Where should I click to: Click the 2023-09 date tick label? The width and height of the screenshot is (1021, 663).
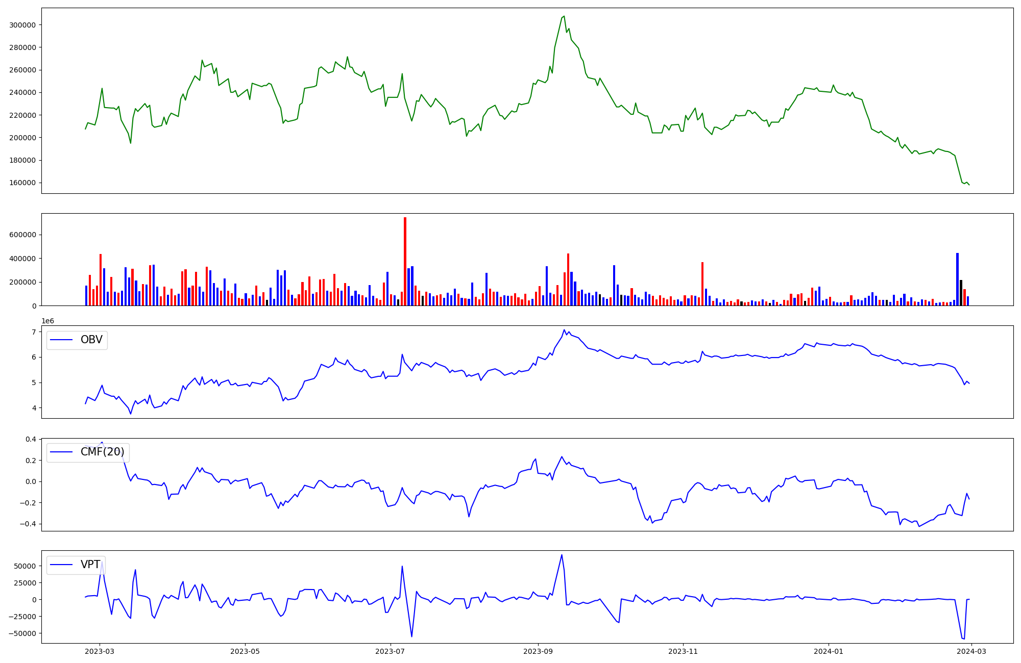538,651
